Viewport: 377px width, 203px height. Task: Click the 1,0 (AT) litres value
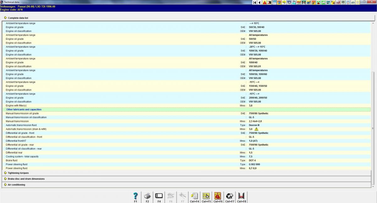click(253, 141)
